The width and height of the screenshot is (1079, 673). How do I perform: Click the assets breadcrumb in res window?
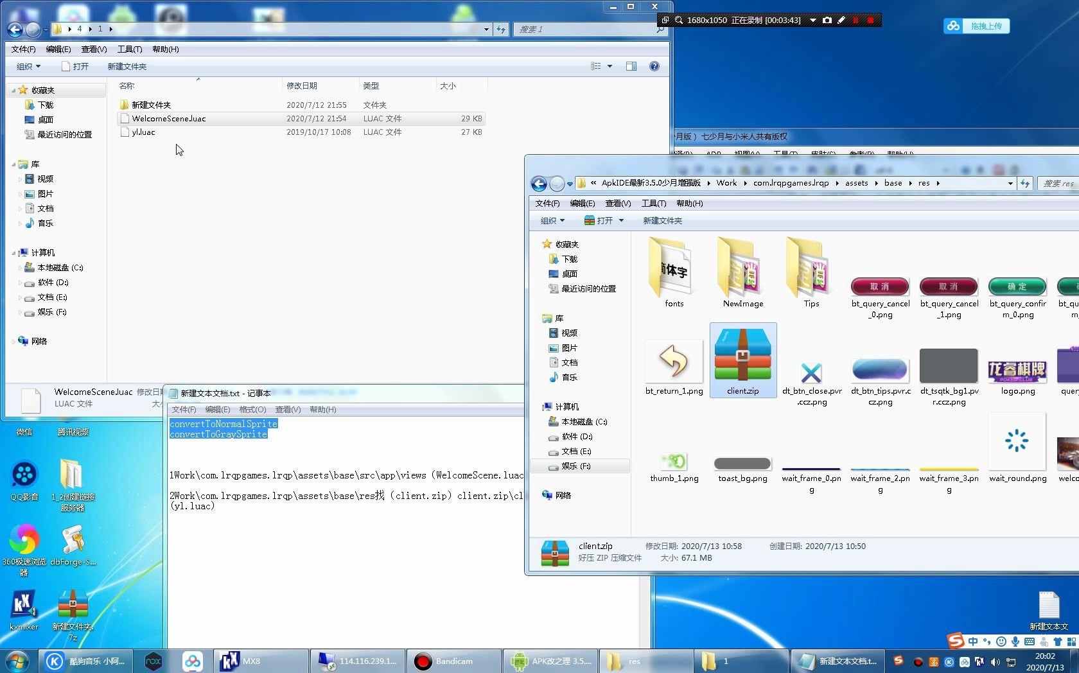[856, 183]
